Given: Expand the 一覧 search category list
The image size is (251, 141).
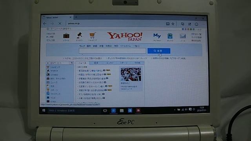Looking at the screenshot, I should [136, 46].
